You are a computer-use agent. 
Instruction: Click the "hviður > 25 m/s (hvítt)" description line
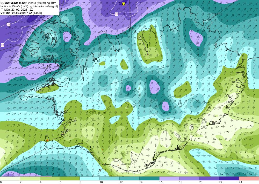point(29,6)
